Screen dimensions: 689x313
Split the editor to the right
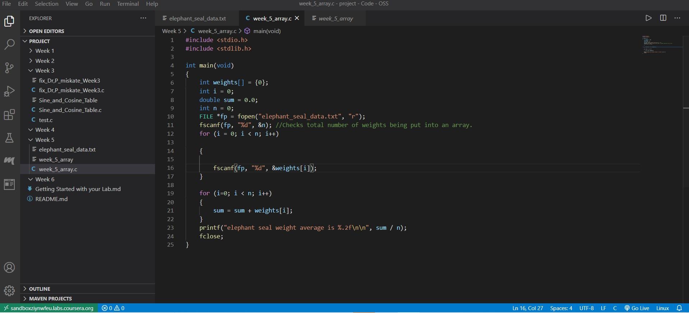[663, 18]
